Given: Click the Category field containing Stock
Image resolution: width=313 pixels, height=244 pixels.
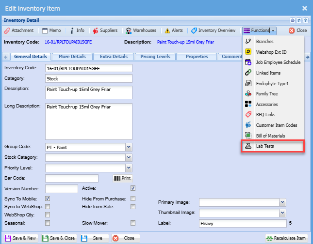Looking at the screenshot, I should [89, 78].
